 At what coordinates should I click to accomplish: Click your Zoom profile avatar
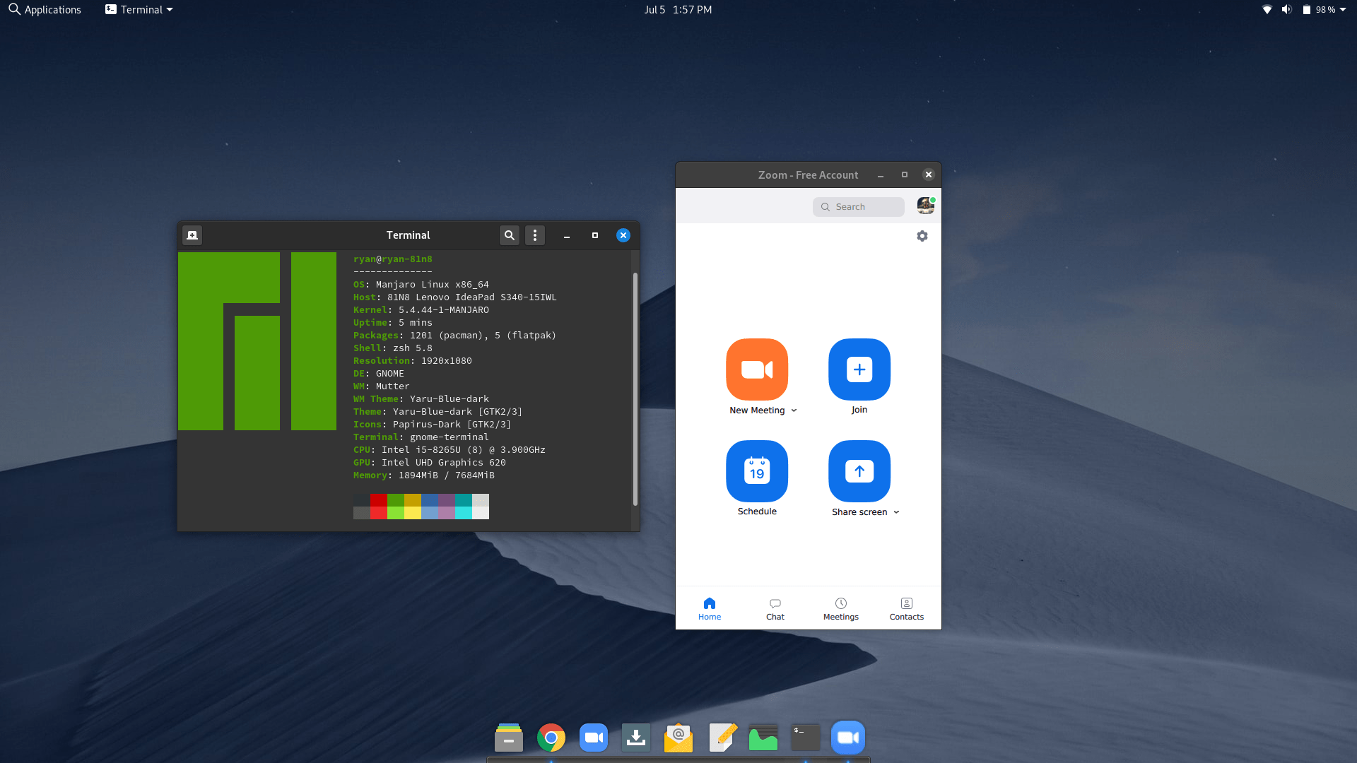[x=924, y=206]
